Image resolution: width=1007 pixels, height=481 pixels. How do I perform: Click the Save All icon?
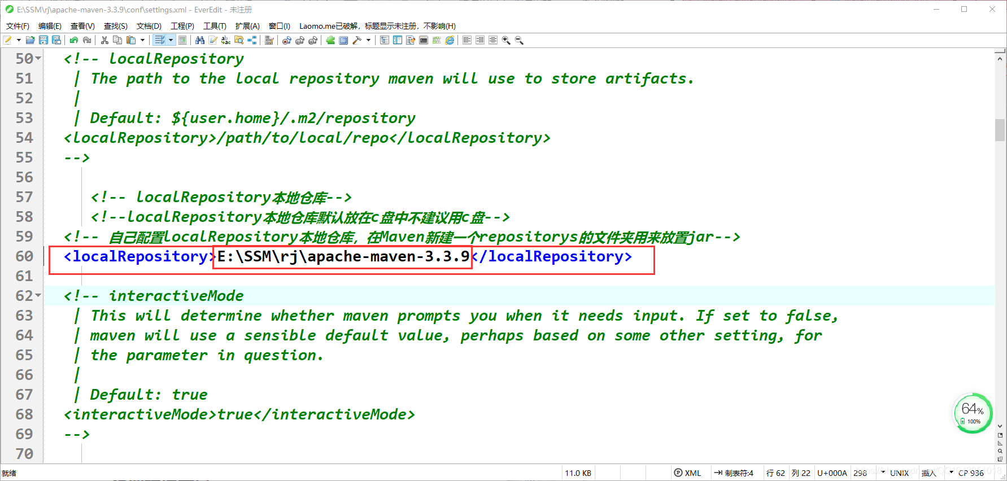(56, 40)
